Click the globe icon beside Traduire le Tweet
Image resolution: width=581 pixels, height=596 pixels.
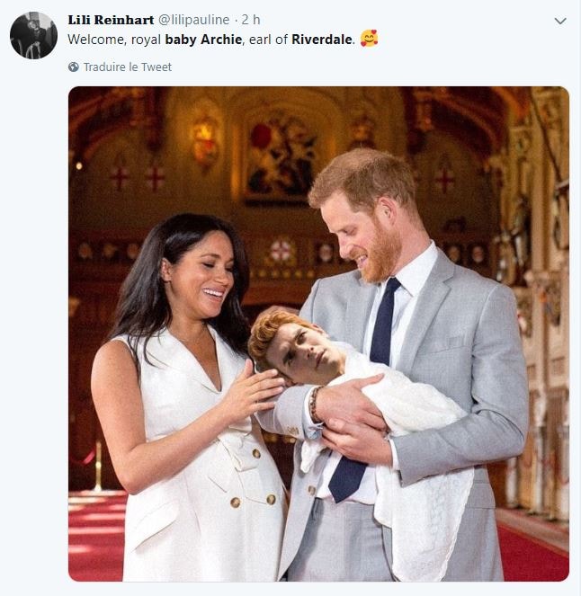coord(74,67)
